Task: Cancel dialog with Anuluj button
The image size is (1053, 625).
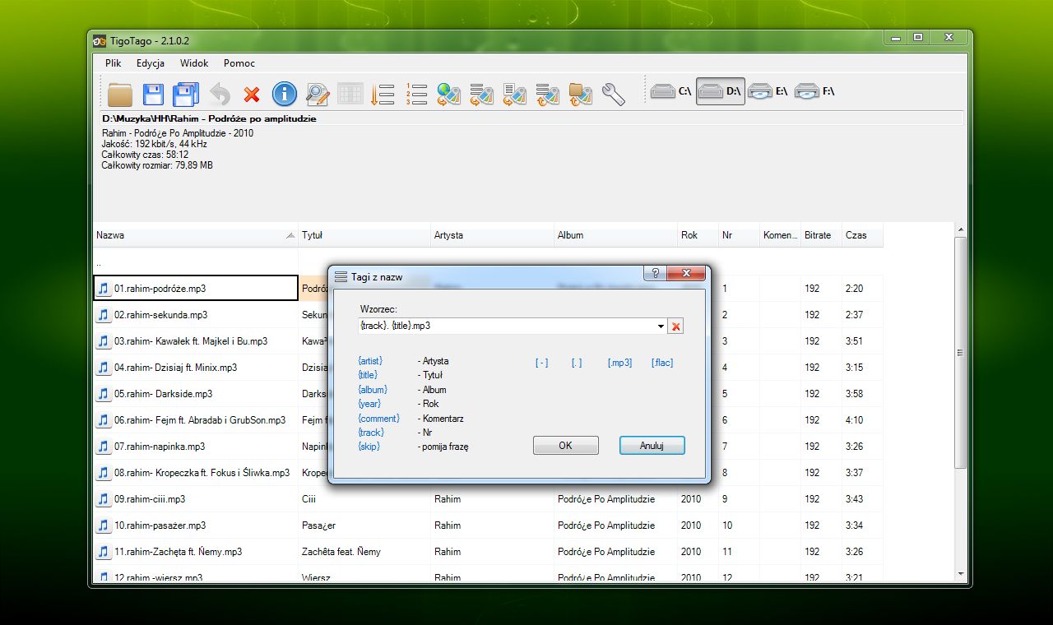Action: click(x=652, y=446)
